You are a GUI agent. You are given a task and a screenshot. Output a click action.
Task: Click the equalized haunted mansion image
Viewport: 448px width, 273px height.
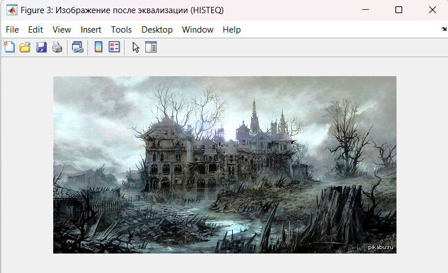[225, 165]
